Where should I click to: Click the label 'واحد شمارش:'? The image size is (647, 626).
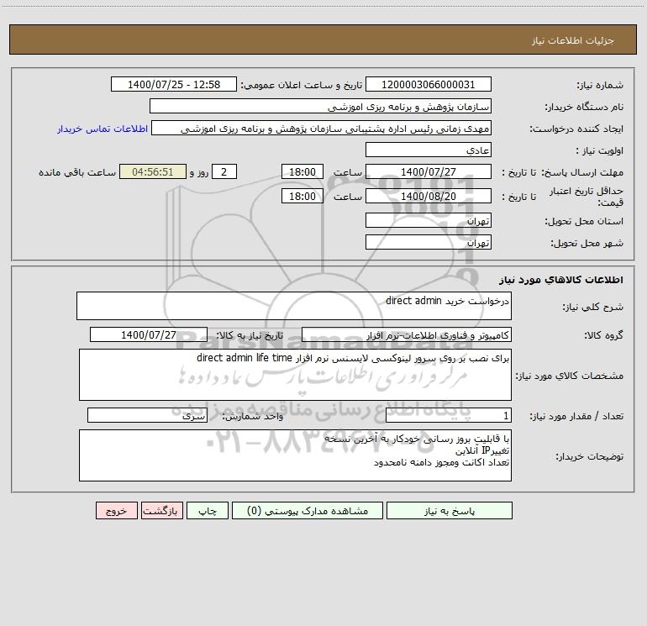253,417
